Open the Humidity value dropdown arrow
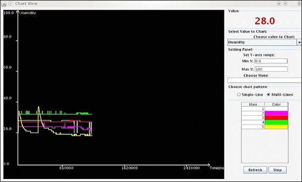 pos(299,42)
